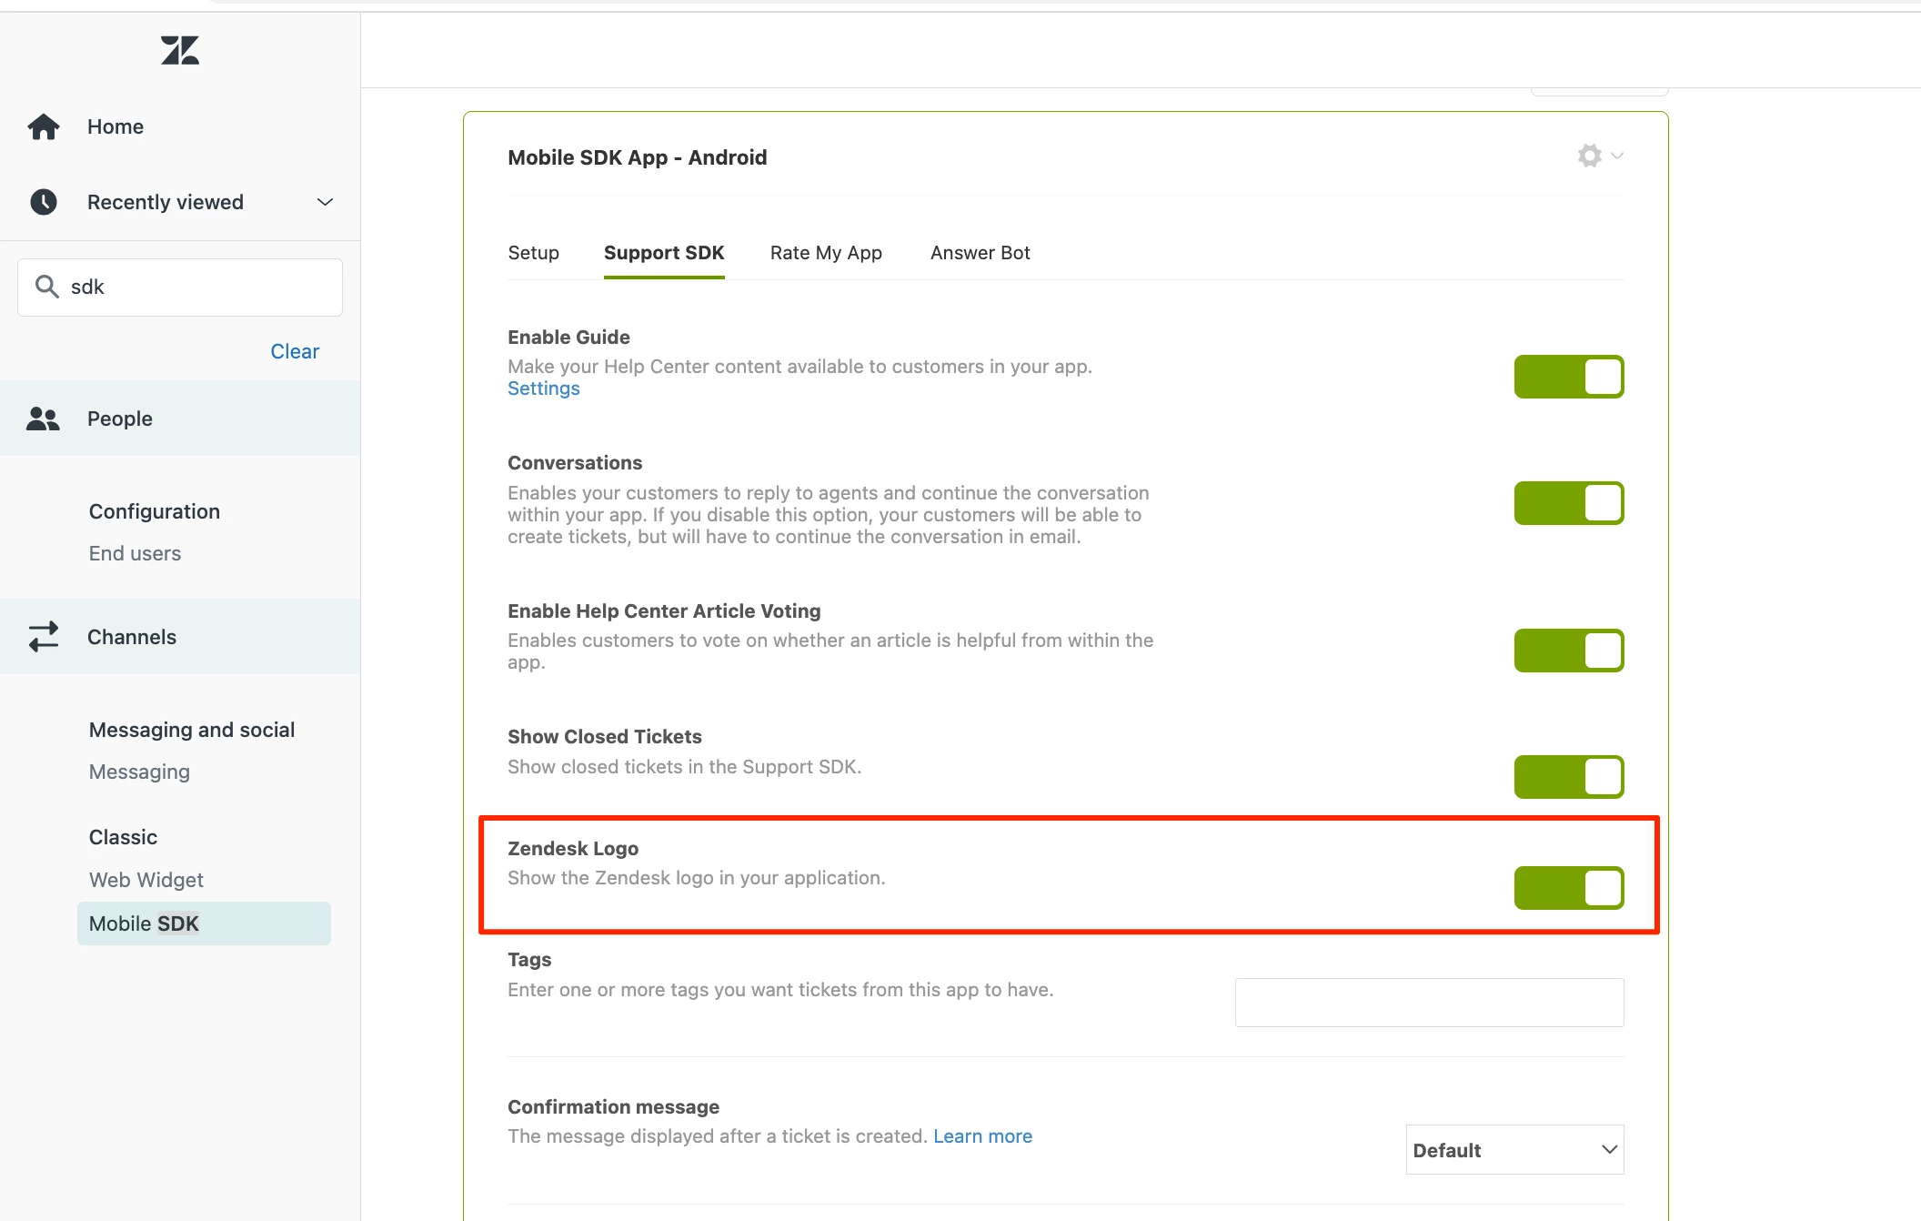Click the Channels arrows icon

[43, 637]
